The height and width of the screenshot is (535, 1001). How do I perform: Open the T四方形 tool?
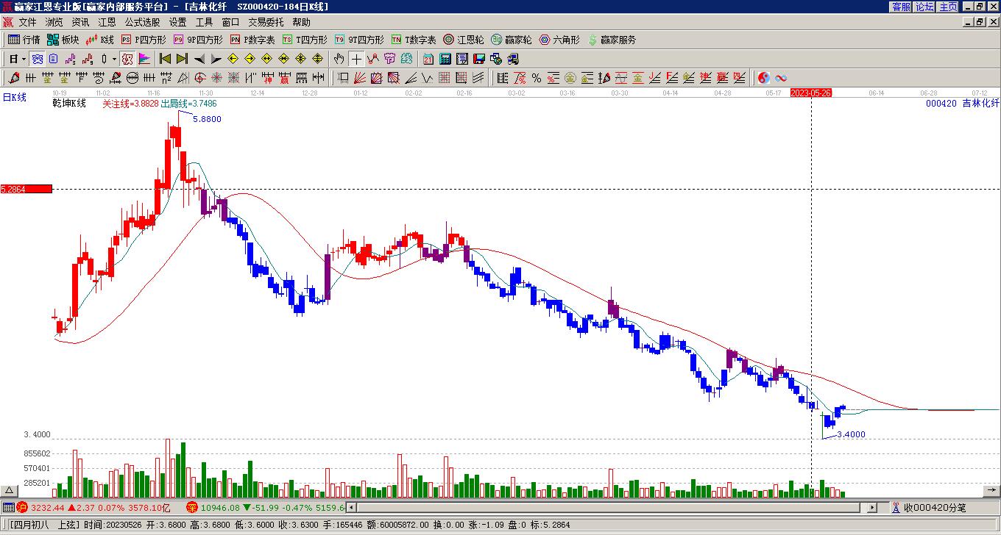[305, 40]
